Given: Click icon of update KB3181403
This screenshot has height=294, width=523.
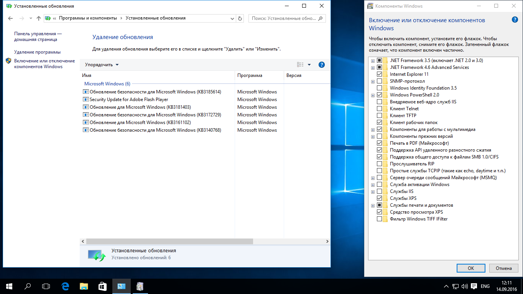Looking at the screenshot, I should pyautogui.click(x=86, y=107).
